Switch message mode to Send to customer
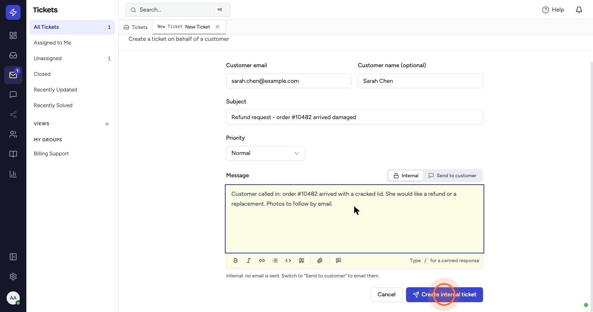Image resolution: width=593 pixels, height=312 pixels. click(453, 176)
